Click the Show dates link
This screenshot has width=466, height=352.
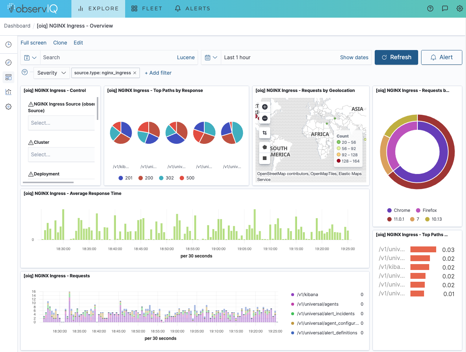(x=354, y=57)
